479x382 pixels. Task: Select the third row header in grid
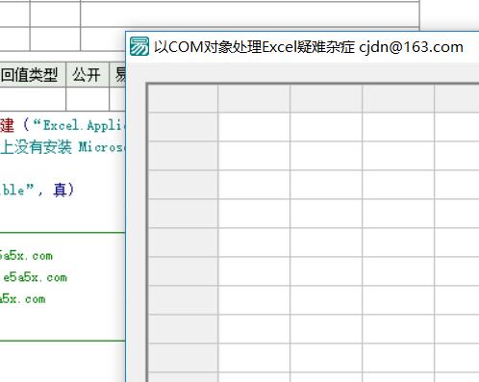coord(183,185)
